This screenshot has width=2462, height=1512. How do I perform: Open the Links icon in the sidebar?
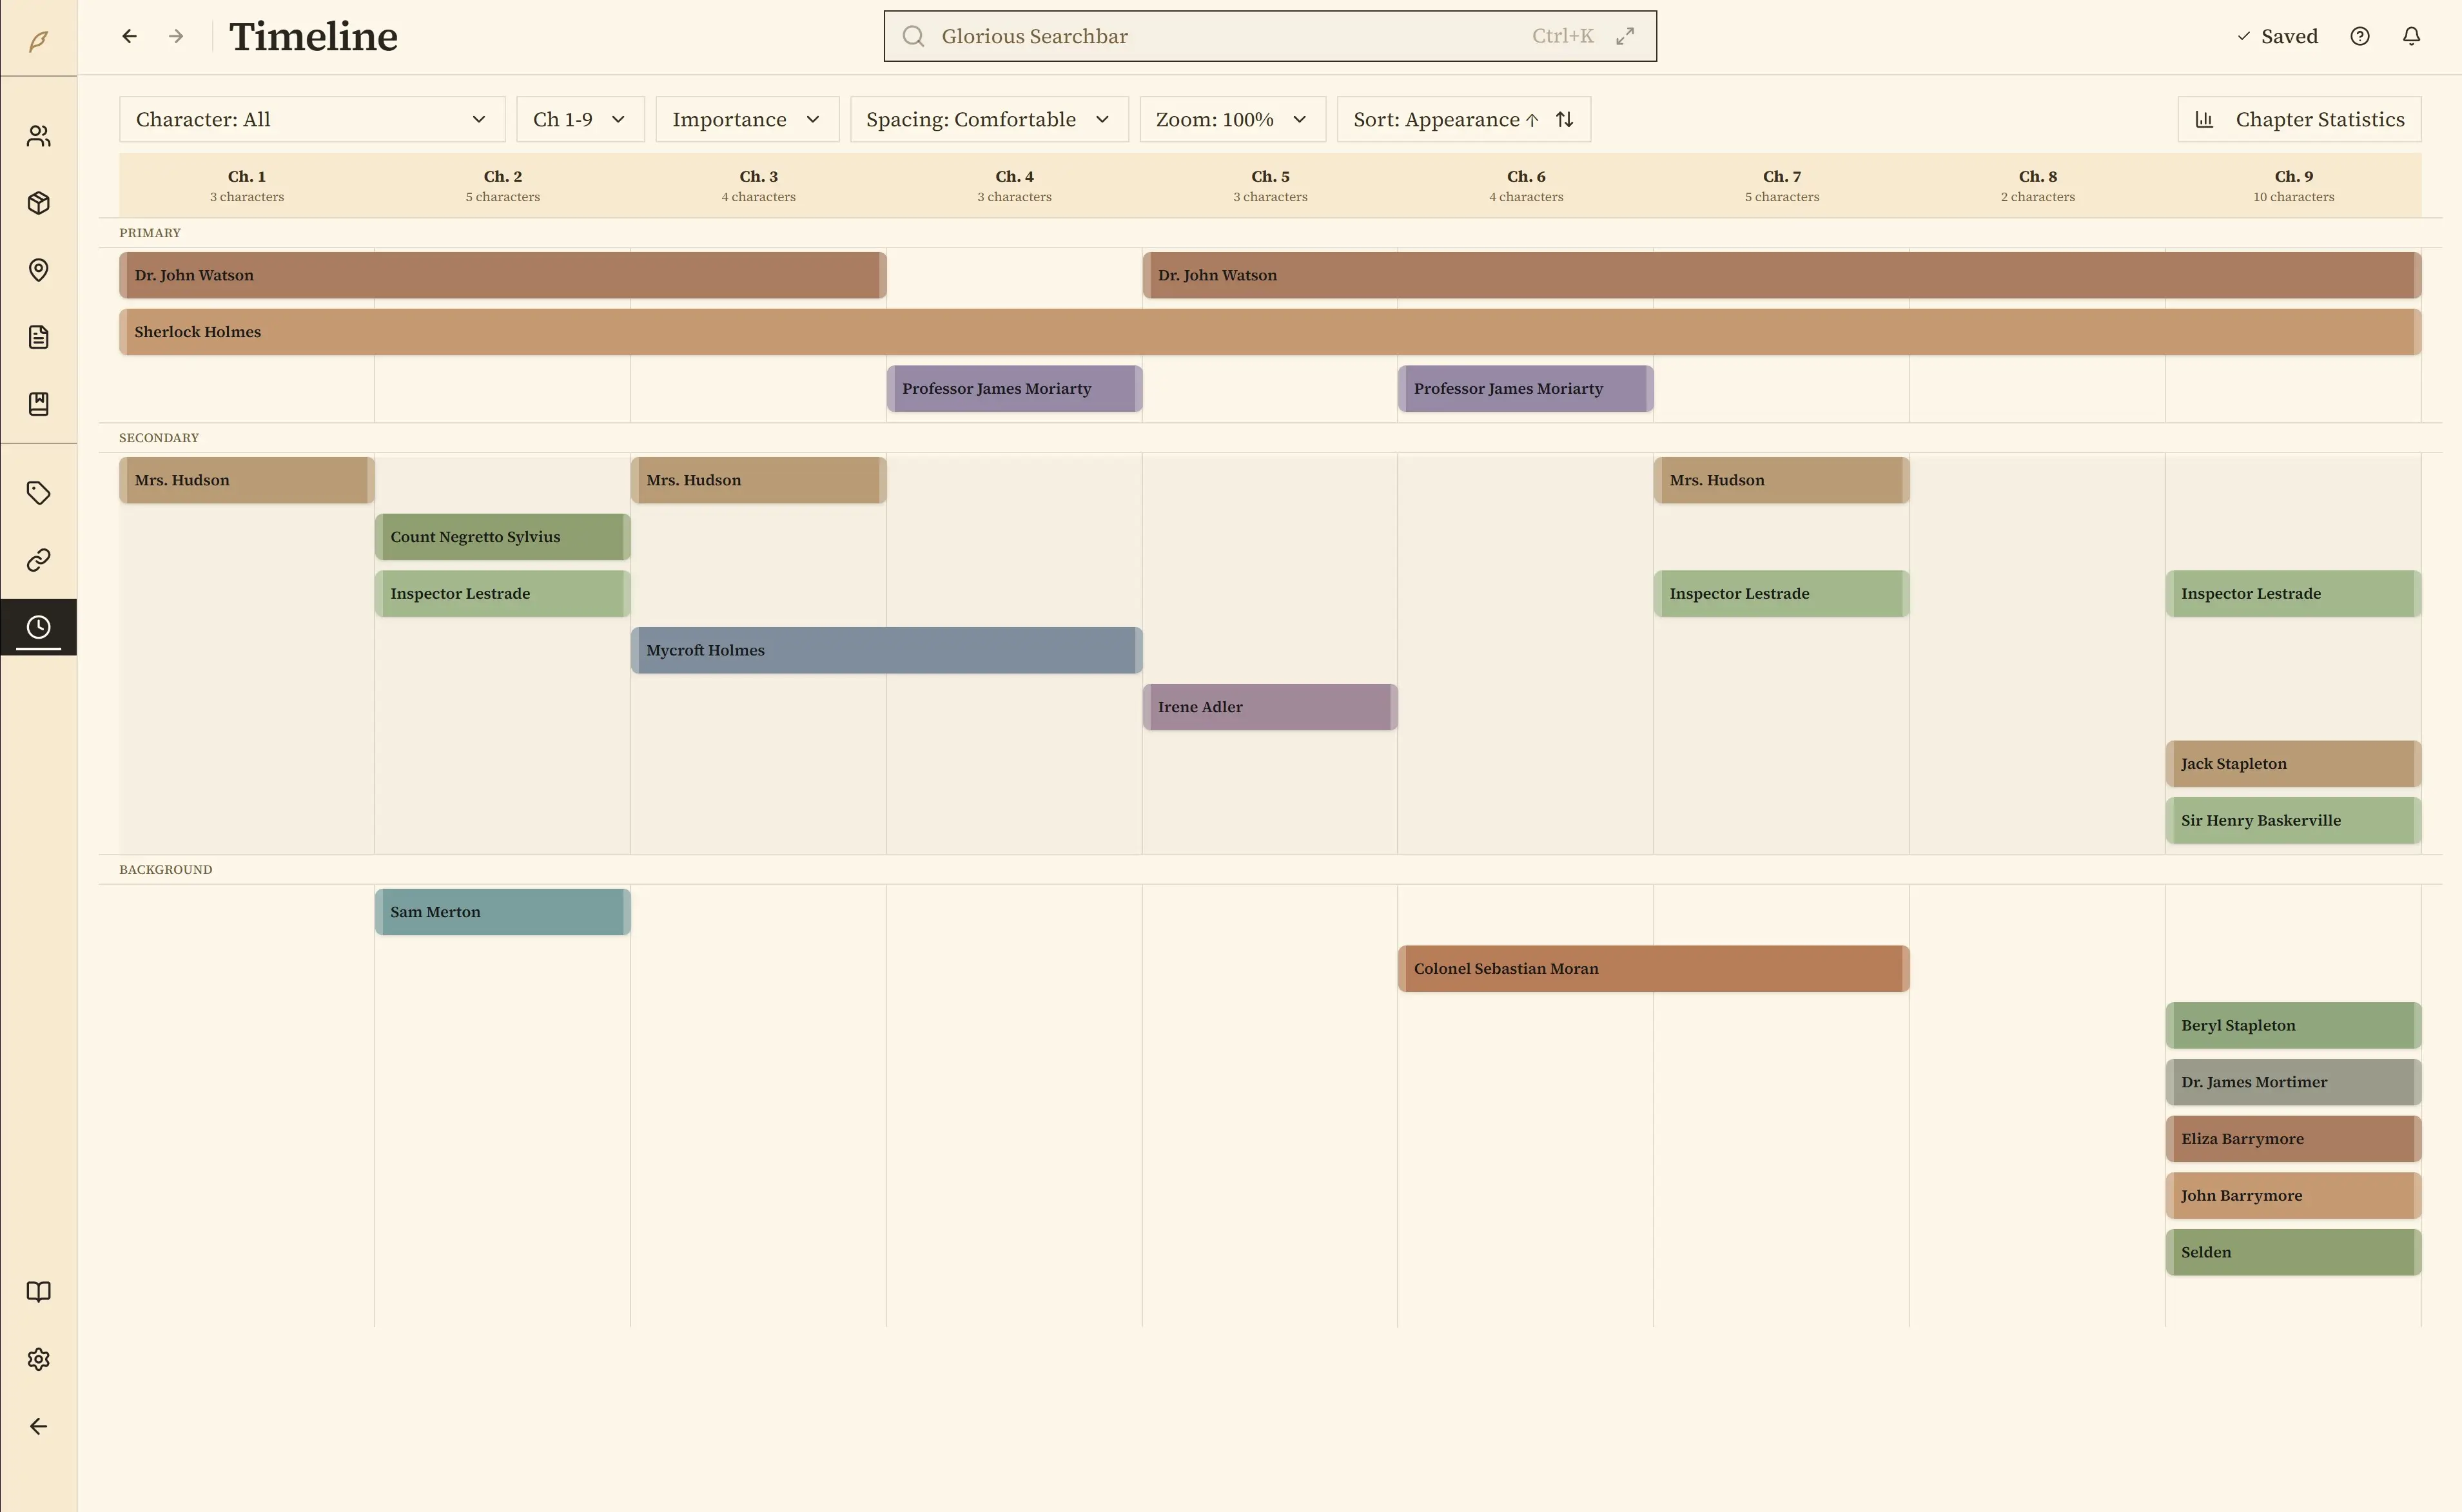coord(38,559)
